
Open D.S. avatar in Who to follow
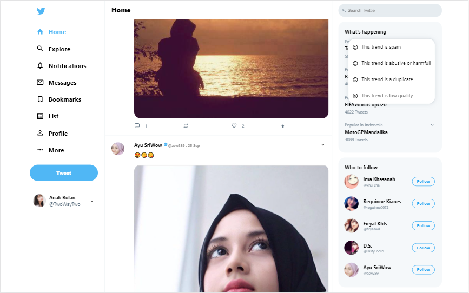(352, 248)
